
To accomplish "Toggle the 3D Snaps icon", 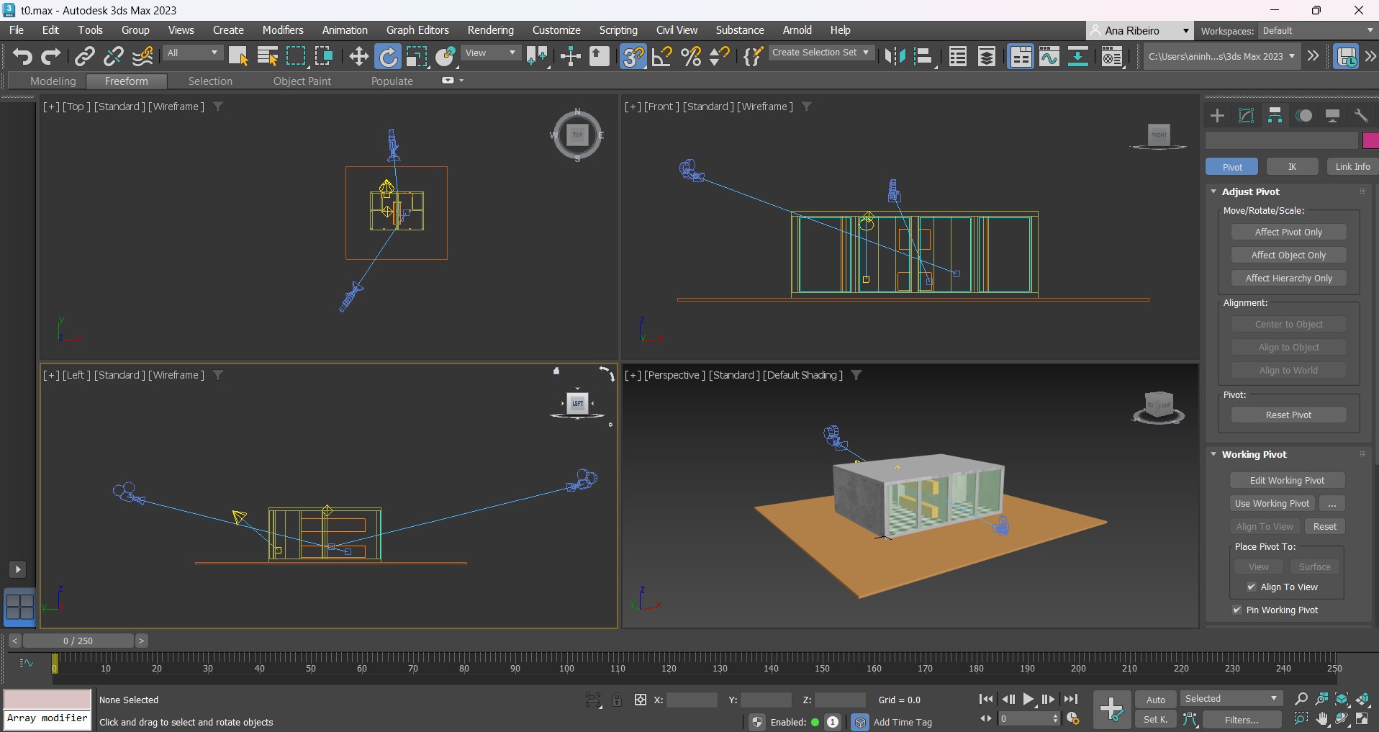I will [x=633, y=56].
